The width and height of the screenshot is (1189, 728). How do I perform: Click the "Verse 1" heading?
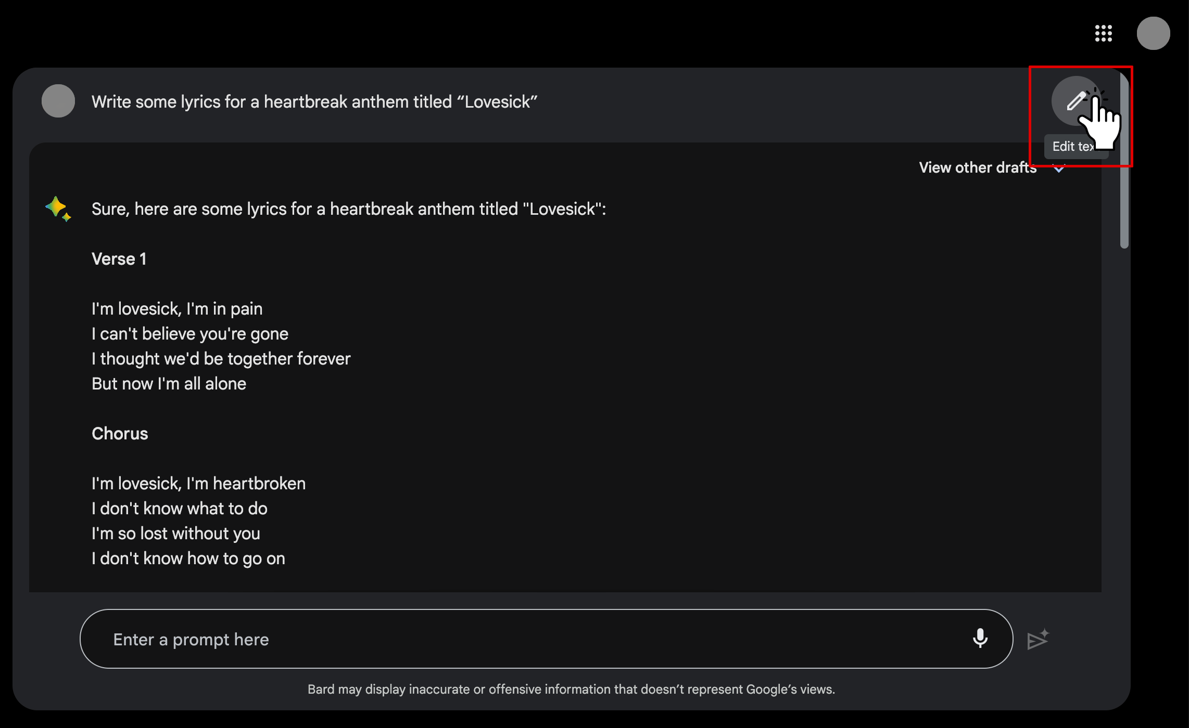(x=119, y=259)
